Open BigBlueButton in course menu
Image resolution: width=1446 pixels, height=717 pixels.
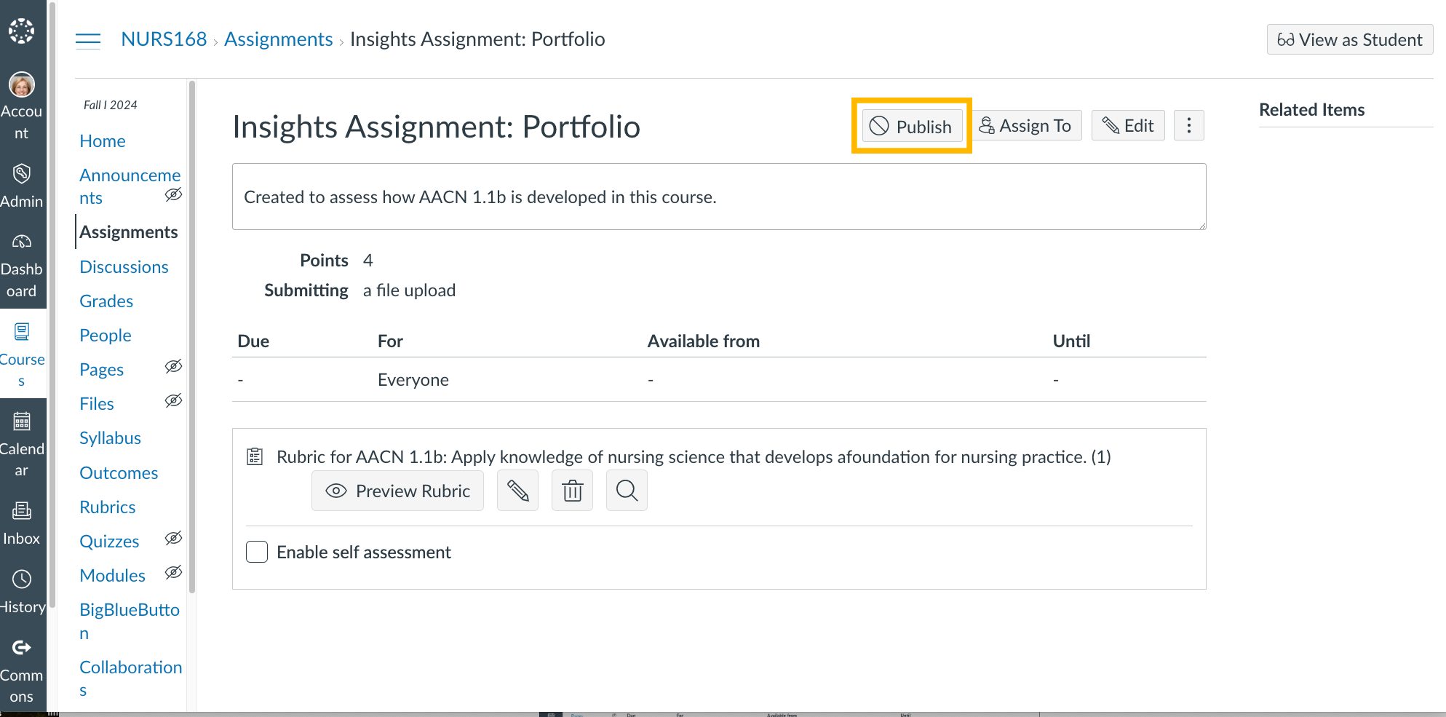point(130,621)
